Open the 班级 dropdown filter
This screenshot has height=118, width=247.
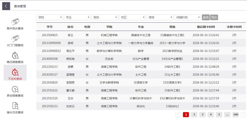105,17
